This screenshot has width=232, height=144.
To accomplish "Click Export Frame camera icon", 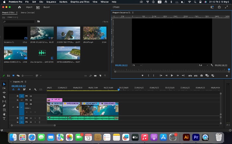I will pos(202,75).
